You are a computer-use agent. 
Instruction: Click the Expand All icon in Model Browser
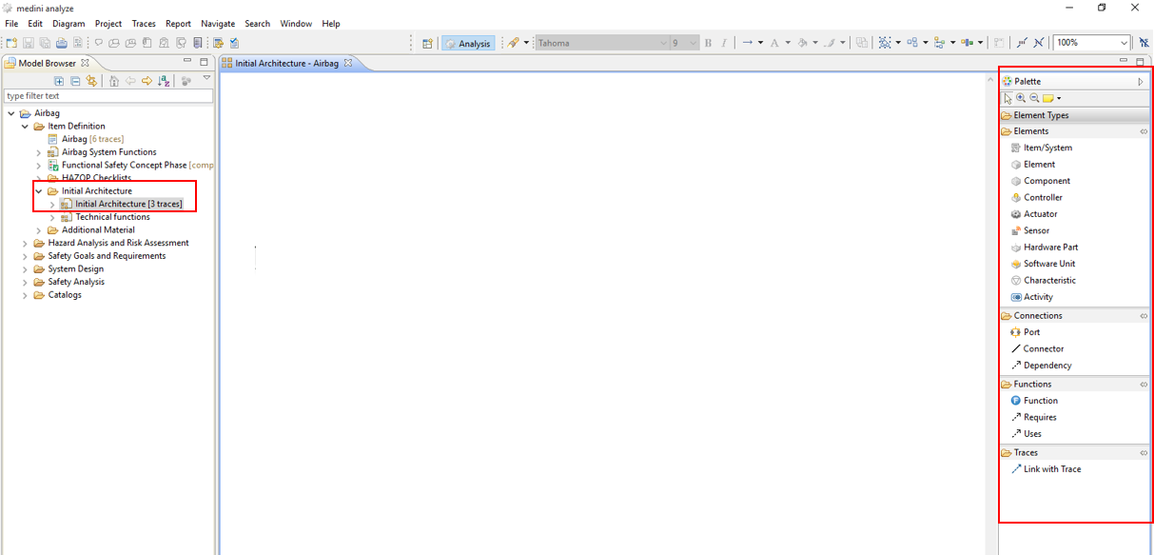pos(59,82)
